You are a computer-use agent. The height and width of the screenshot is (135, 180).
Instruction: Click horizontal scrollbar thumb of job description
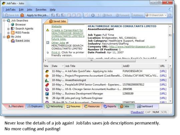tap(91, 60)
